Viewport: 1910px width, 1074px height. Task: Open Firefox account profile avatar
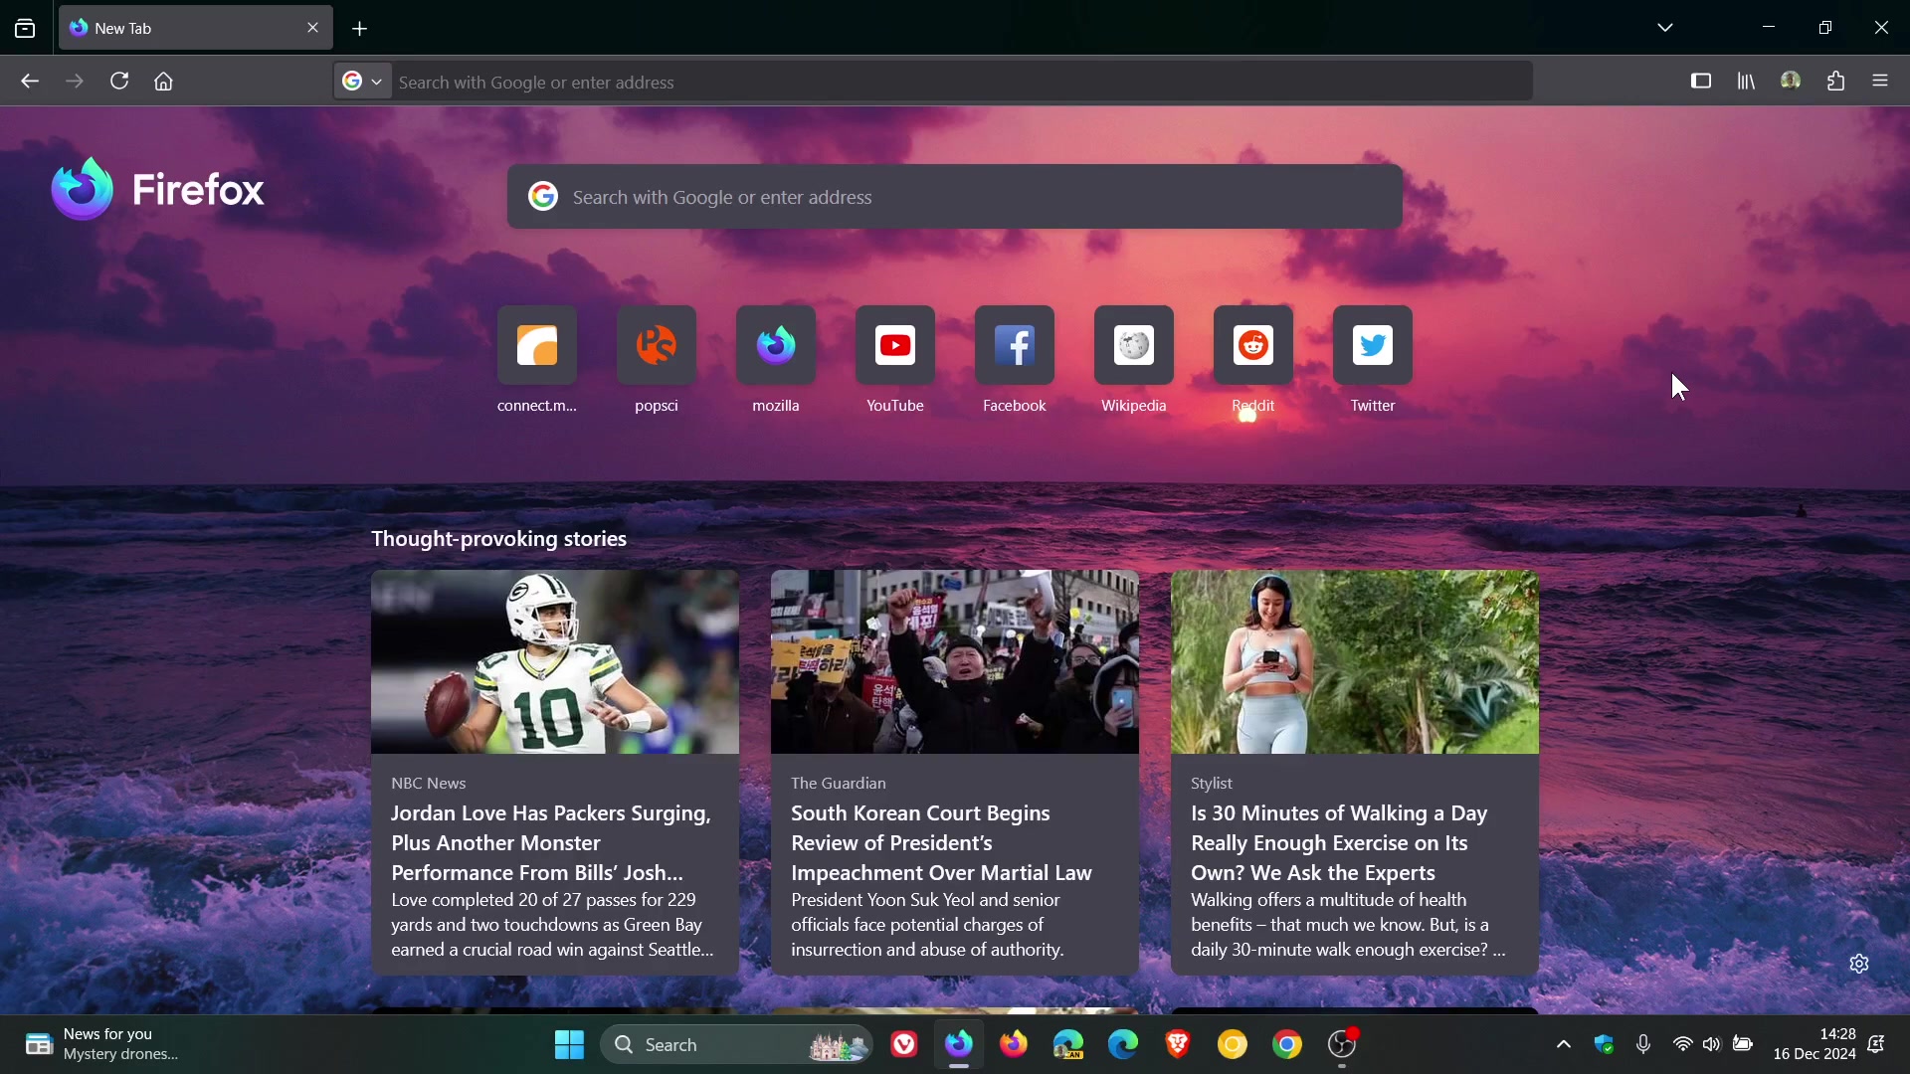pyautogui.click(x=1792, y=82)
